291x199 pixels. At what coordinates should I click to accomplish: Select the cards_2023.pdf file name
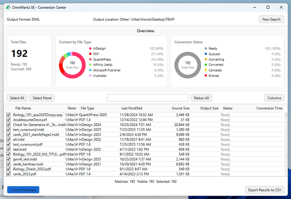click(x=25, y=174)
